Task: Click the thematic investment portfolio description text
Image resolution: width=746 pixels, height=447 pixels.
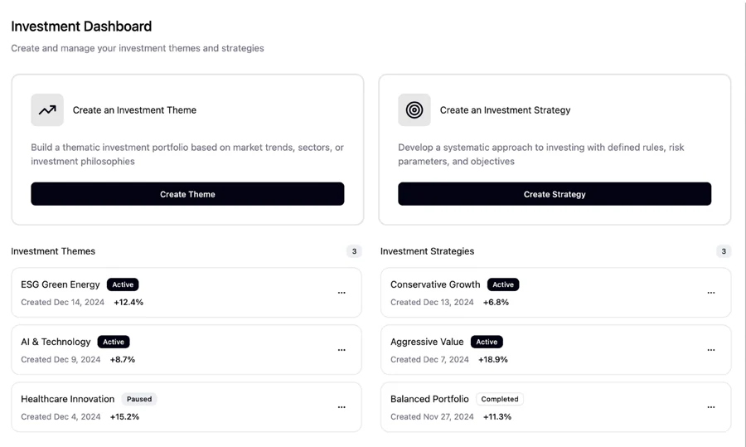Action: (187, 154)
